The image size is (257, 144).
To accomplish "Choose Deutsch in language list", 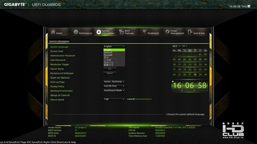I will pos(114,52).
